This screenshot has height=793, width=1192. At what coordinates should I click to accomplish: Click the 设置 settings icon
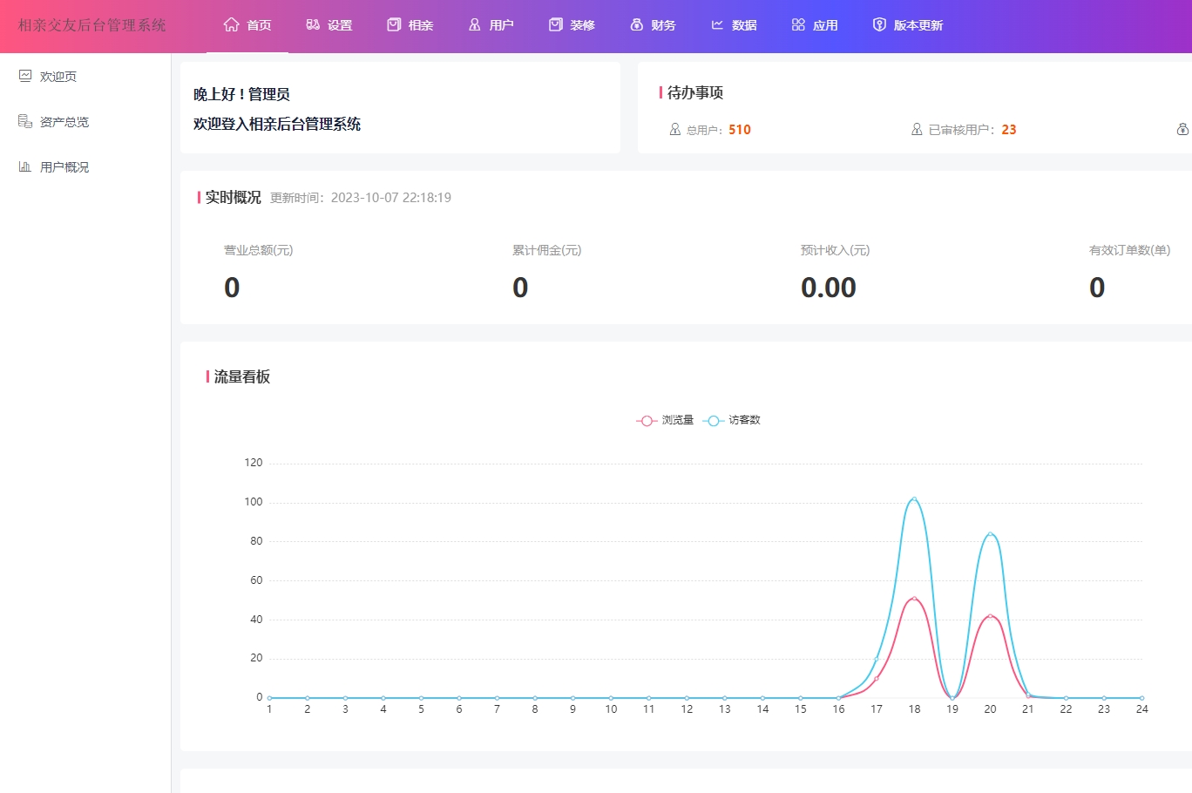point(313,25)
